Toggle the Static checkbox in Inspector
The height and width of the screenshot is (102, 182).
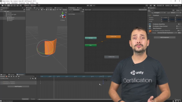175,10
